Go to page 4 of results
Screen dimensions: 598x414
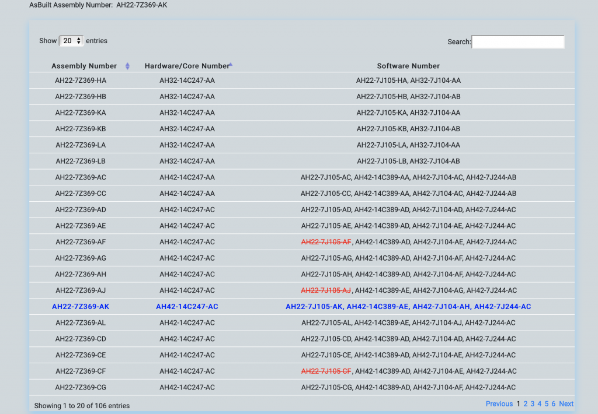pos(539,404)
